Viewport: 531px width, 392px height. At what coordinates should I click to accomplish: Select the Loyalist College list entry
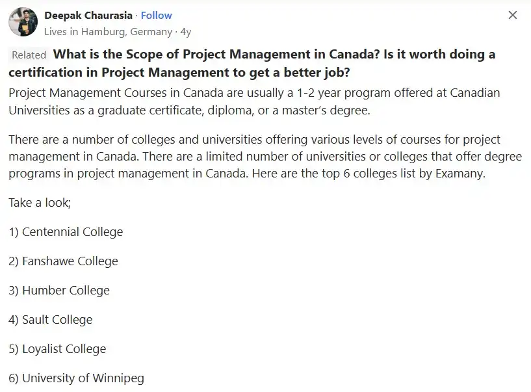(x=57, y=348)
